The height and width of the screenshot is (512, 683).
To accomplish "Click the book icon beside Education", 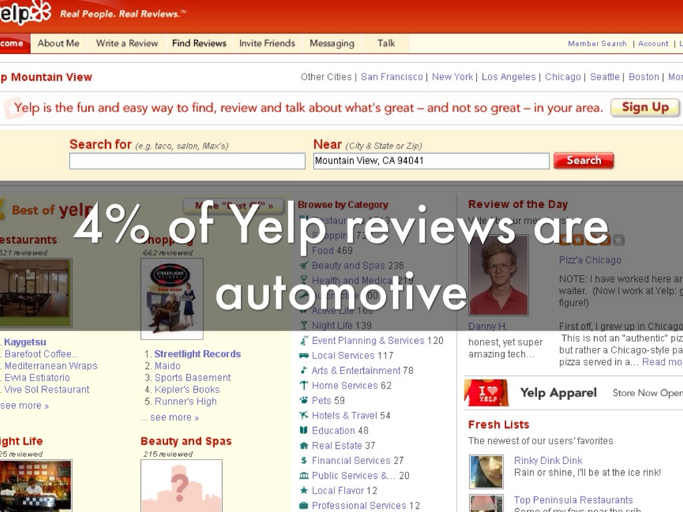I will pyautogui.click(x=304, y=431).
